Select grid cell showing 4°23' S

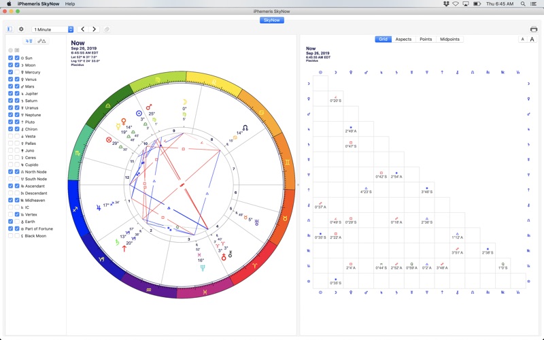coord(366,190)
